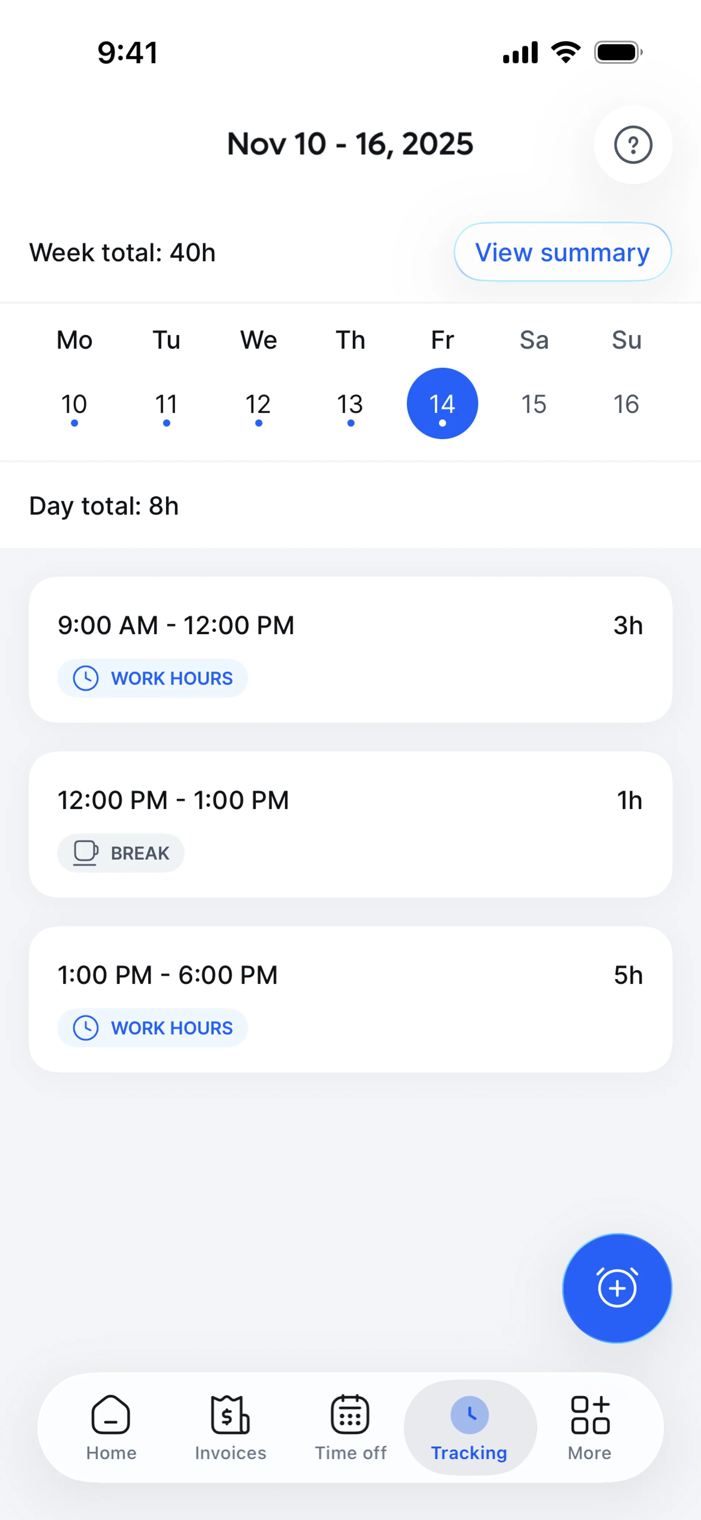Tap the morning WORK HOURS clock tag
Image resolution: width=701 pixels, height=1520 pixels.
pos(153,678)
